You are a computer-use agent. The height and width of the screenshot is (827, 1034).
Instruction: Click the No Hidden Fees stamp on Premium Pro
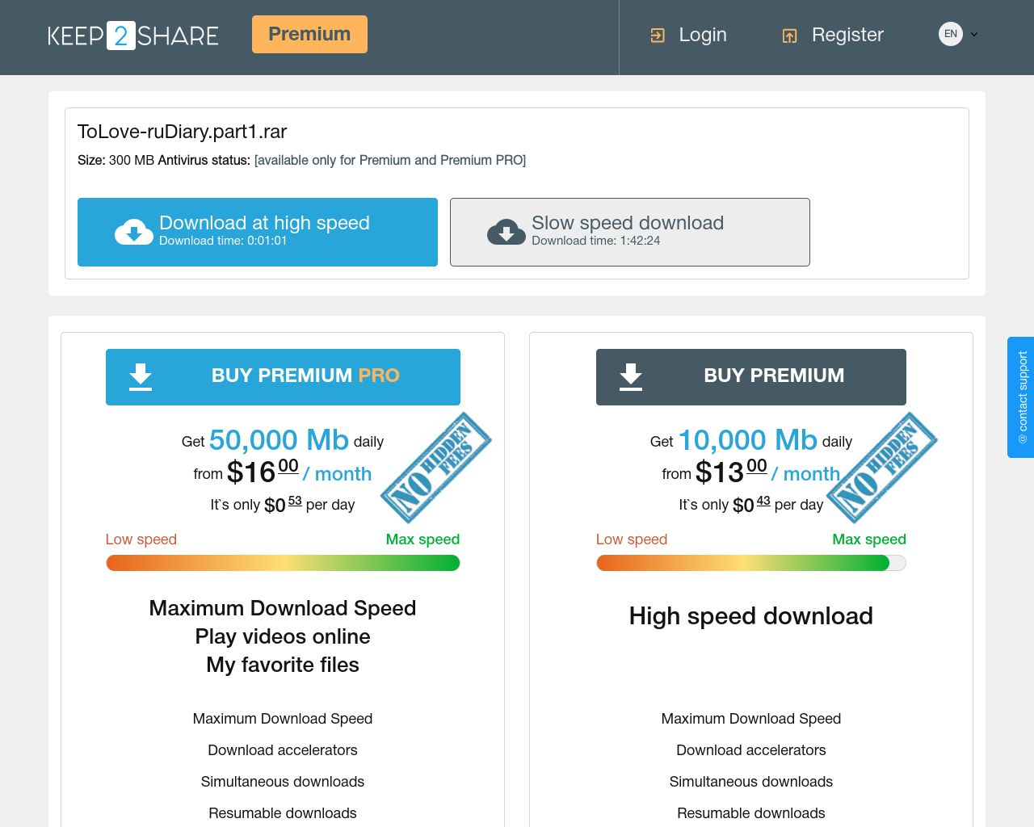tap(436, 468)
